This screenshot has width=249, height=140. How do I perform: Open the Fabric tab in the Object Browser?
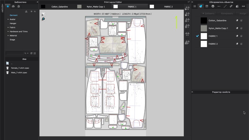click(x=201, y=6)
